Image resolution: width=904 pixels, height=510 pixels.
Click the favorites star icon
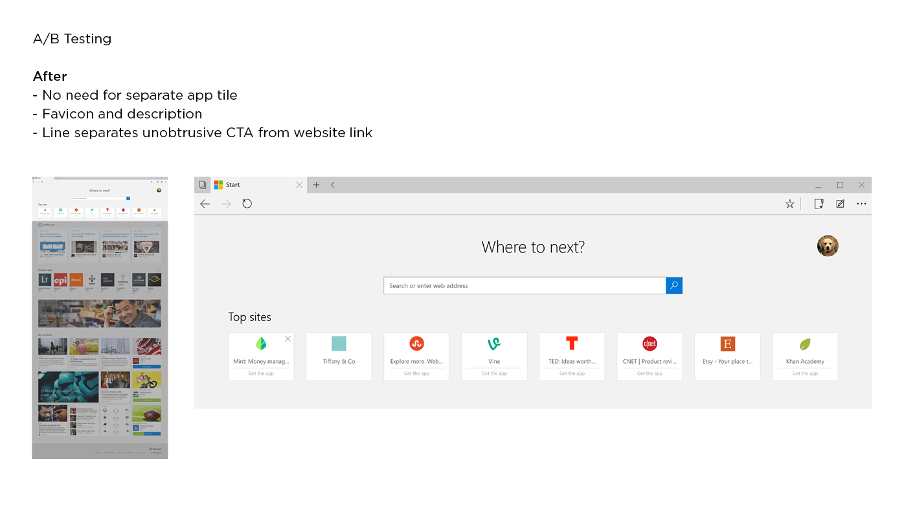tap(790, 204)
